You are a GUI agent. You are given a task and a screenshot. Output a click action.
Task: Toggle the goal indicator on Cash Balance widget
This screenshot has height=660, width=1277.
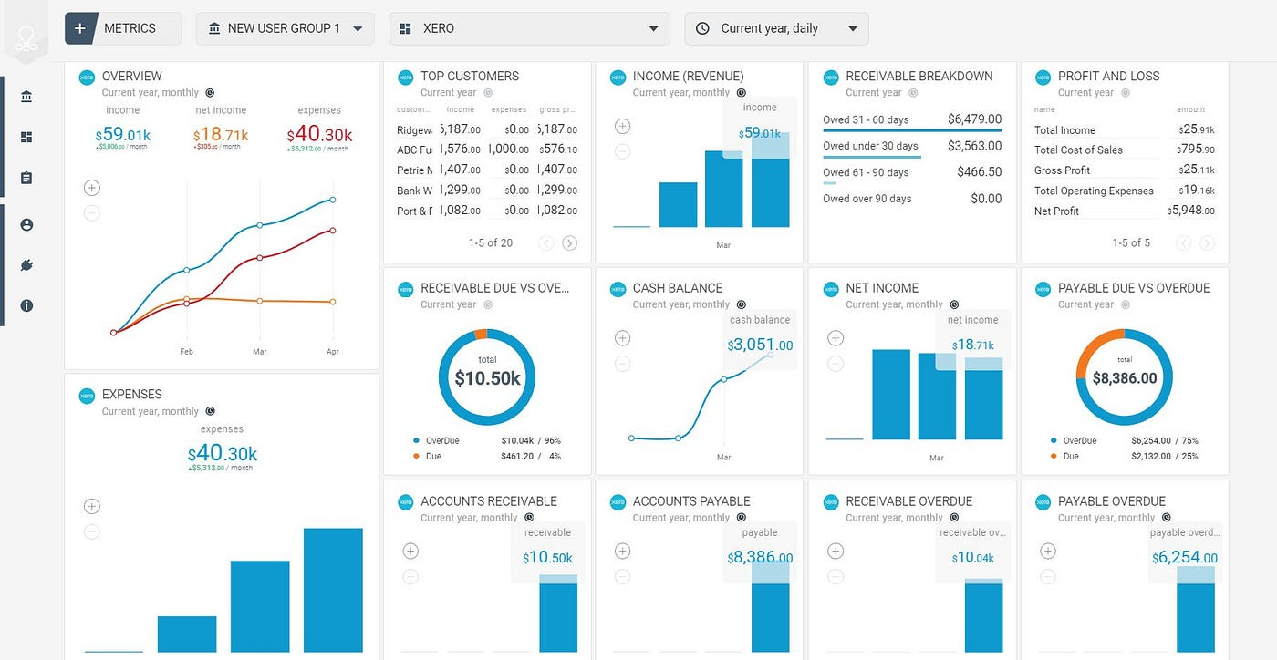741,304
